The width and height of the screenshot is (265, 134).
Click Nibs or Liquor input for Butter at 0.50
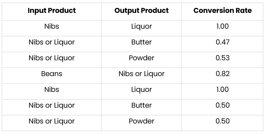(52, 105)
